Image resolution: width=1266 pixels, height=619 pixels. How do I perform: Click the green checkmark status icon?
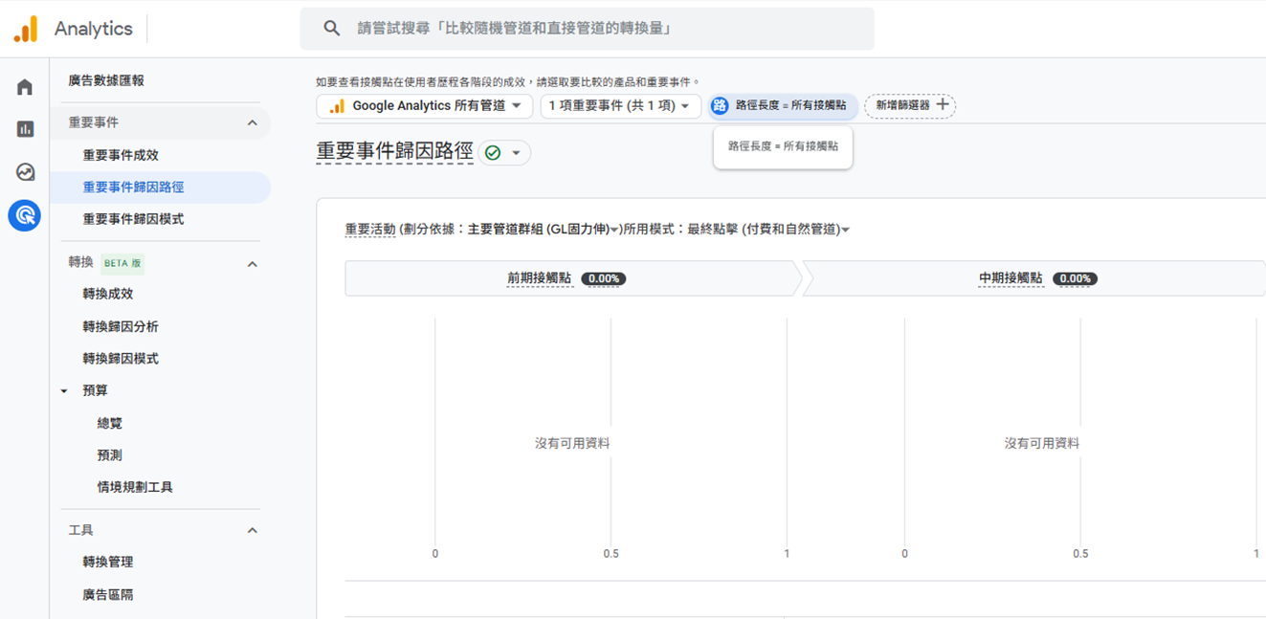pyautogui.click(x=493, y=153)
